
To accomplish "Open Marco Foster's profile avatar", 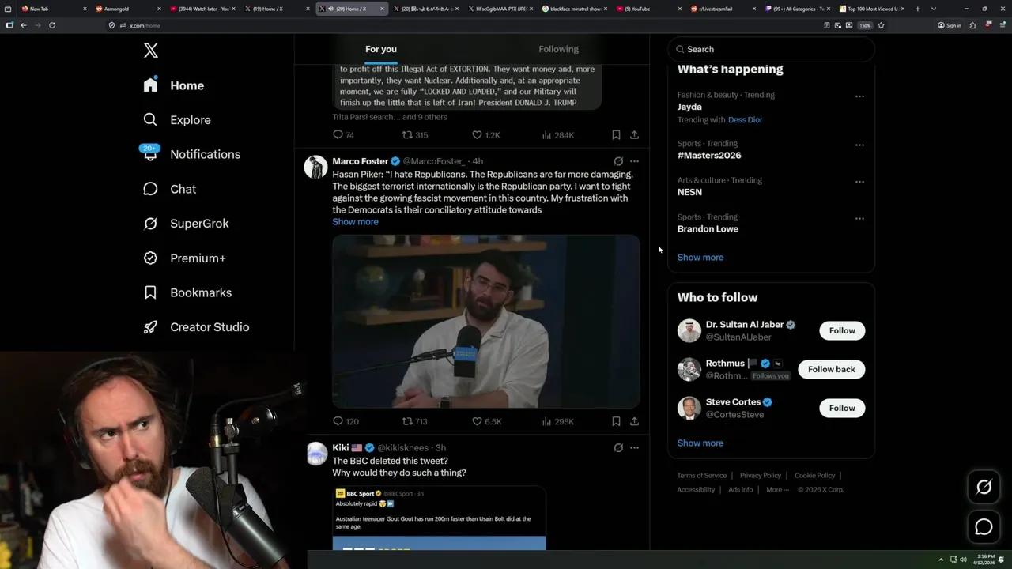I will [x=316, y=167].
